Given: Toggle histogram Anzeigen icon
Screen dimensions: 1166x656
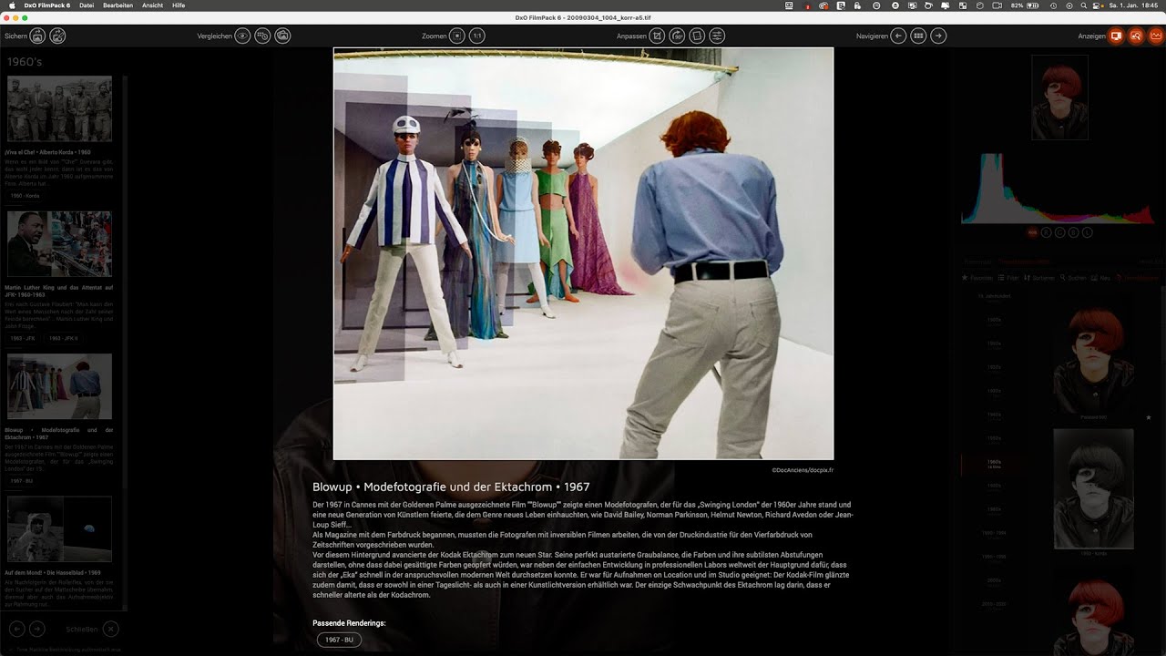Looking at the screenshot, I should point(1156,36).
